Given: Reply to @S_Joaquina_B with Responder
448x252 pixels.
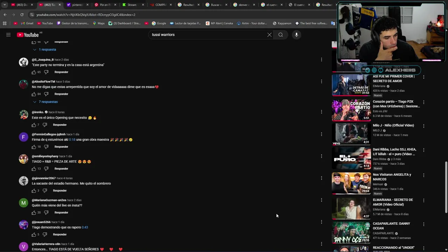Looking at the screenshot, I should (x=61, y=72).
